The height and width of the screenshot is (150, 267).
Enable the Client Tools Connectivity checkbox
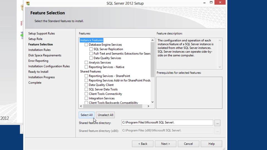[86, 94]
